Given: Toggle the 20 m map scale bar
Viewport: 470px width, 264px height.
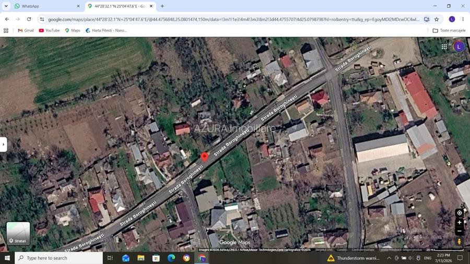Looking at the screenshot, I should click(x=445, y=249).
